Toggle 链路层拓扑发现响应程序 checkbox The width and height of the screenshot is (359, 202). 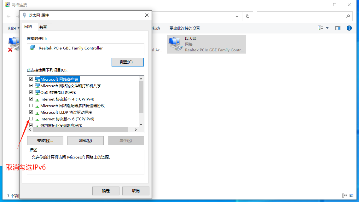[x=31, y=125]
